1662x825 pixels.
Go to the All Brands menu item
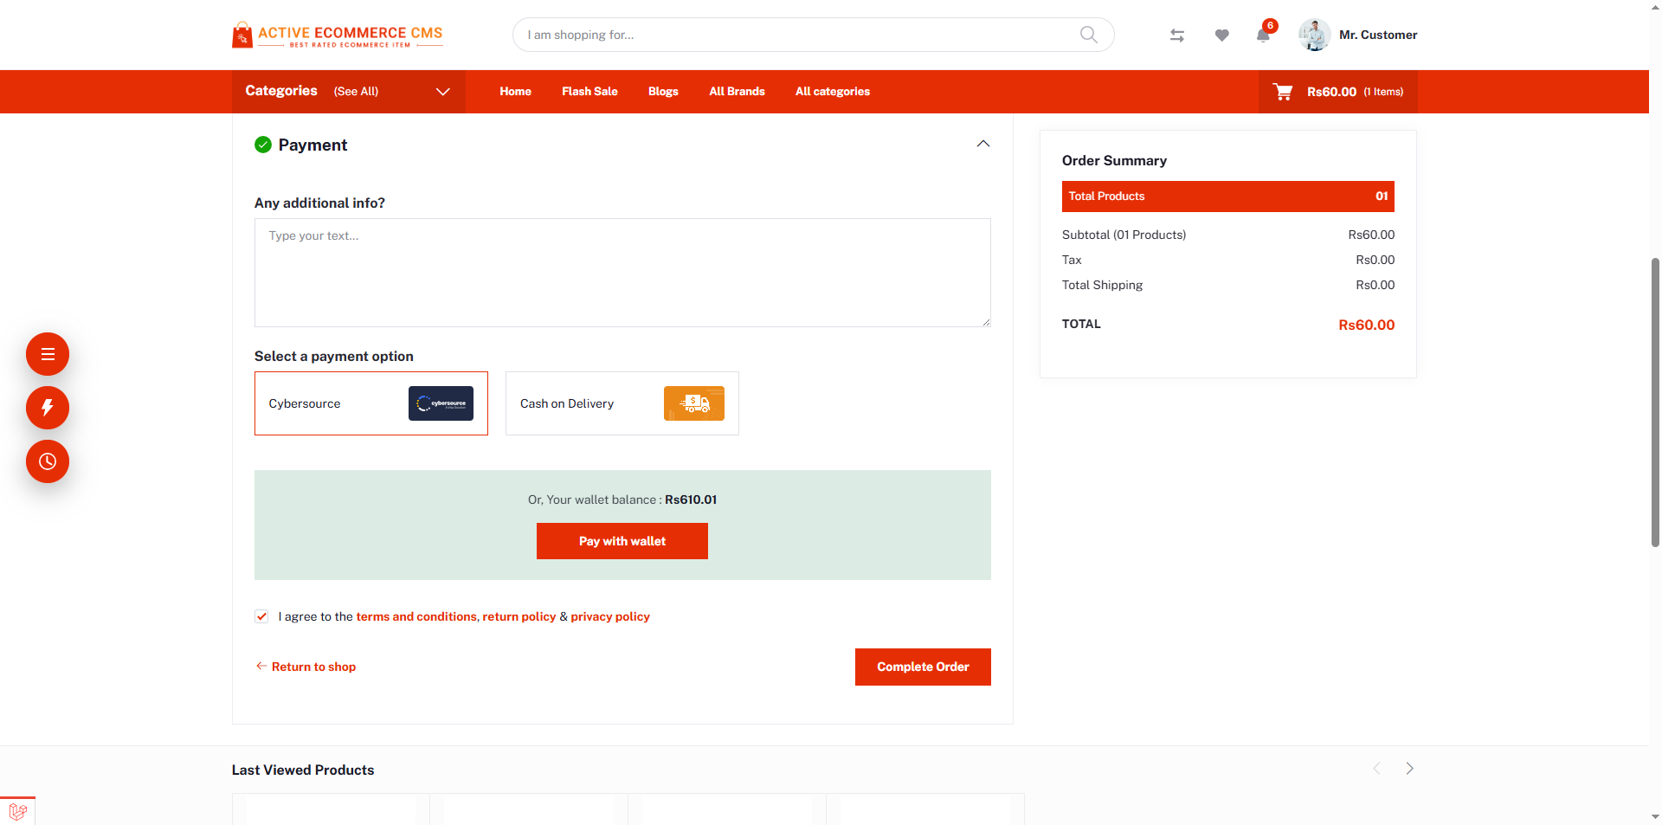(736, 91)
